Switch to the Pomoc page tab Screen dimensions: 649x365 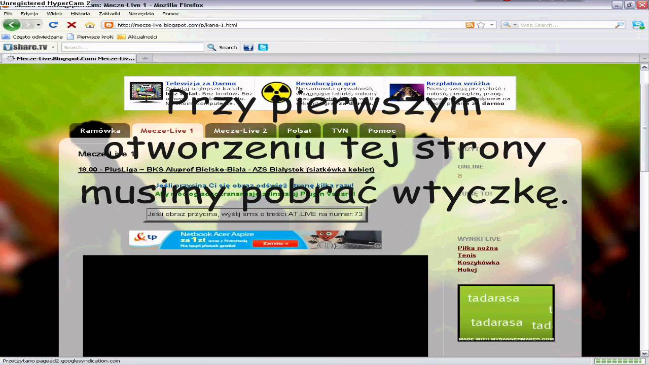point(382,130)
